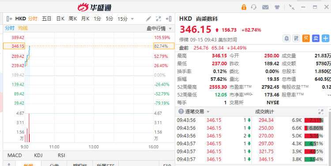The image size is (331, 166).
Task: Click the 振幅 value 57.62%
Action: [x=218, y=79]
